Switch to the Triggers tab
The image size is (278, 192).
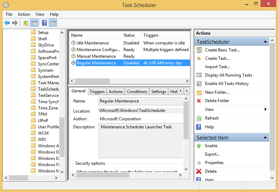click(97, 92)
